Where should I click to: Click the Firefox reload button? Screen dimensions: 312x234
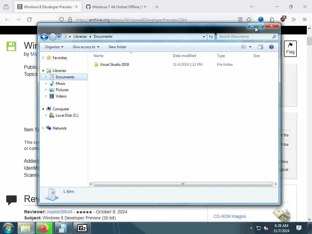29,19
